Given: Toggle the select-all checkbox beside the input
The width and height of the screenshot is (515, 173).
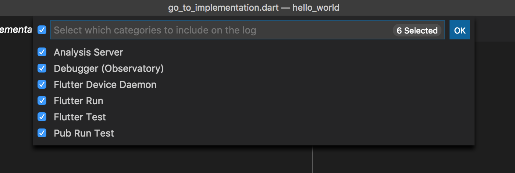Looking at the screenshot, I should coord(42,30).
